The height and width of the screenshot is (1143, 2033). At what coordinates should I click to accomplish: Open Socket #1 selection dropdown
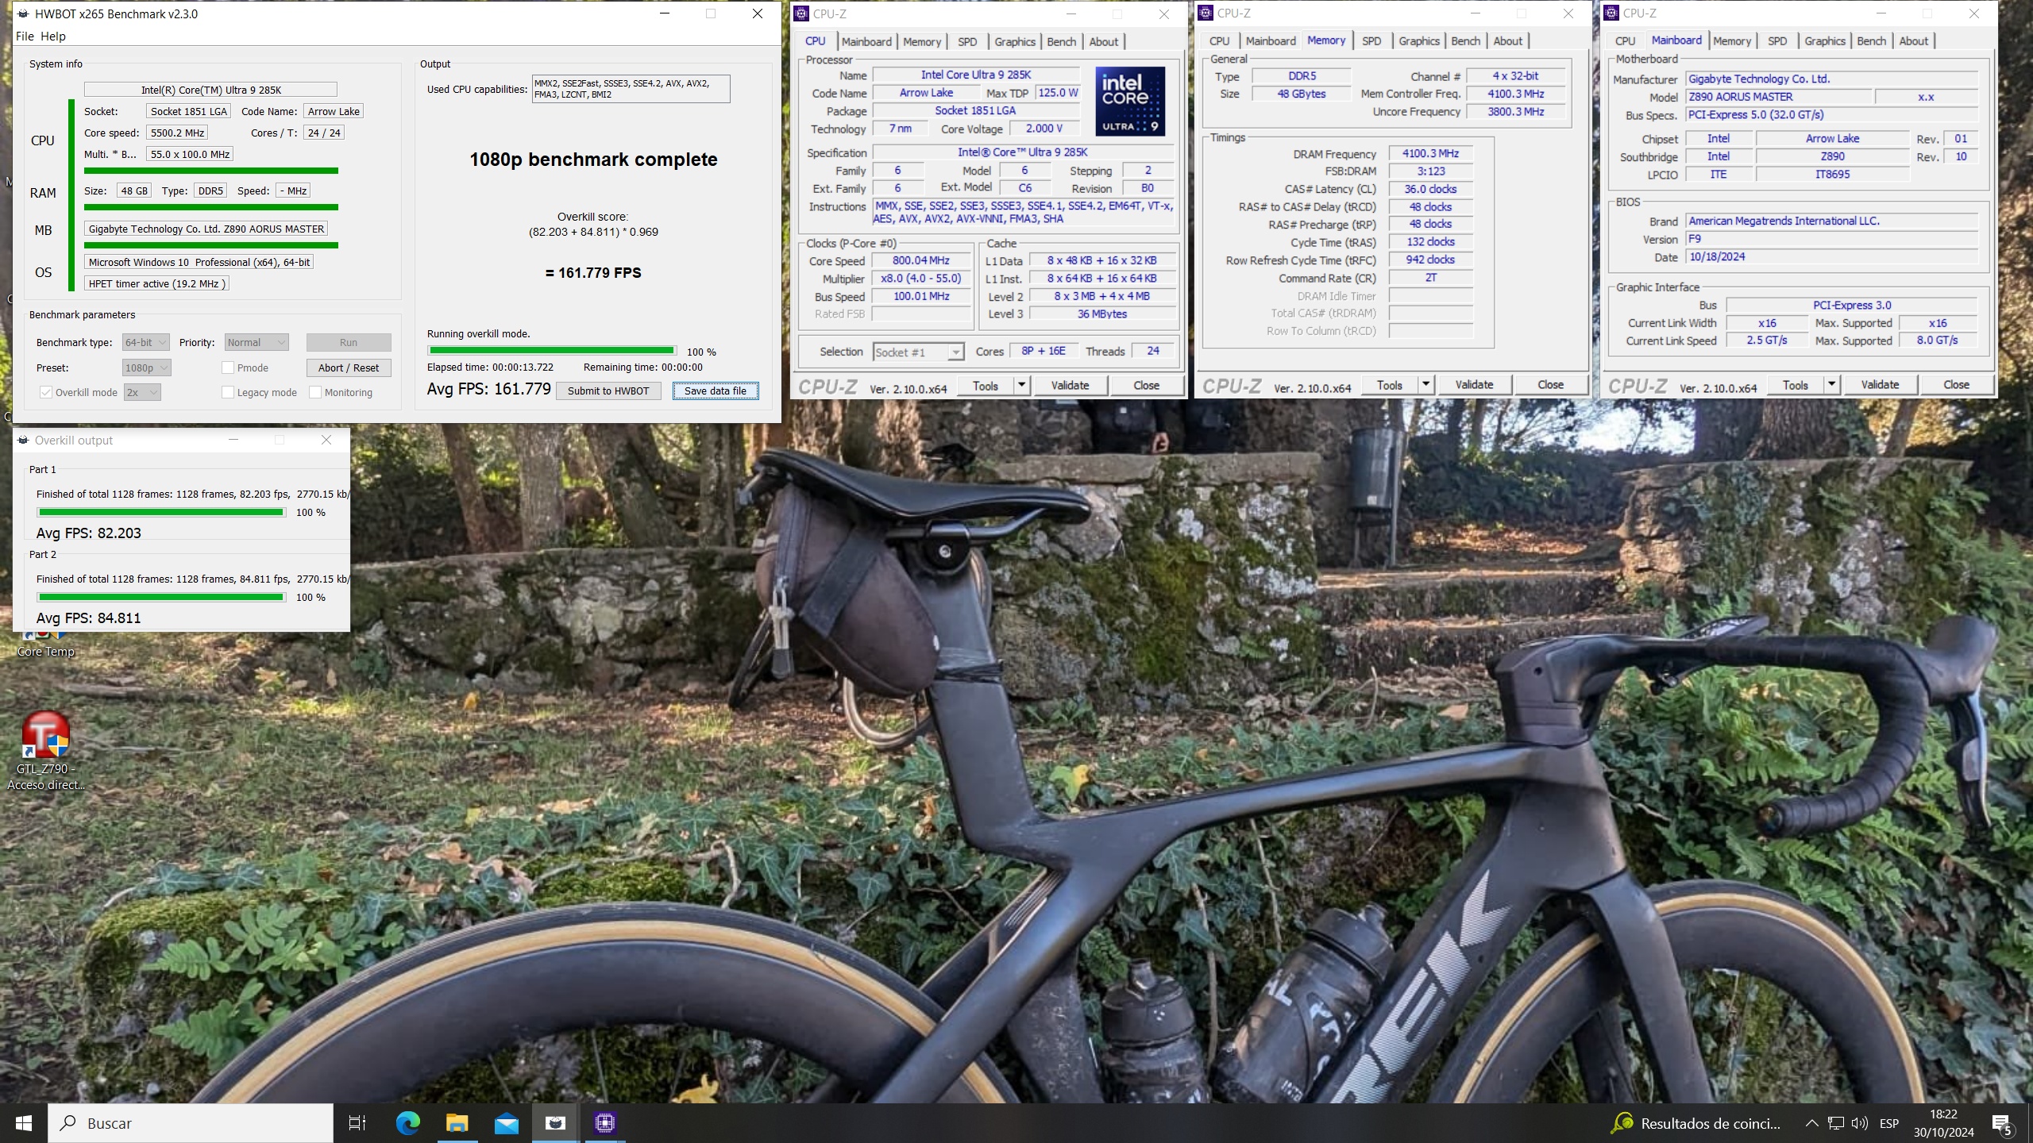[917, 352]
